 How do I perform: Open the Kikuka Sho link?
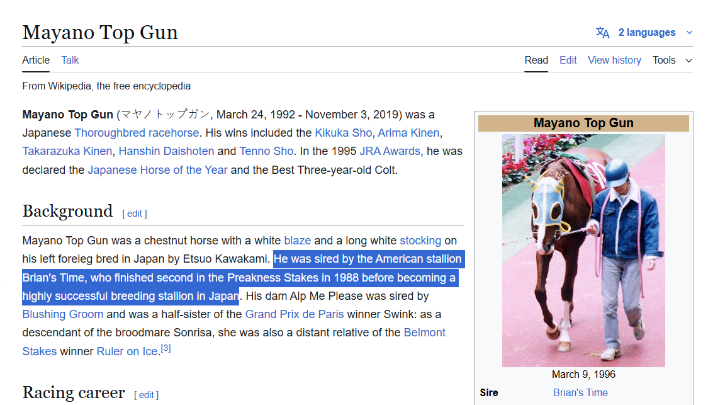click(343, 133)
